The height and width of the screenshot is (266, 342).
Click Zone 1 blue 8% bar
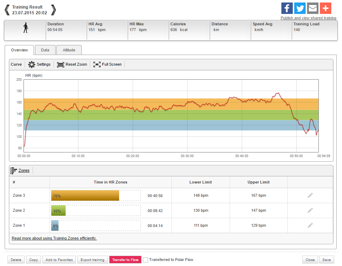(55, 226)
